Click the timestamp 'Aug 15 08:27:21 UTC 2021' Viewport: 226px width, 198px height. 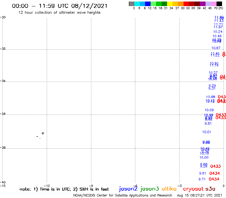(199, 195)
